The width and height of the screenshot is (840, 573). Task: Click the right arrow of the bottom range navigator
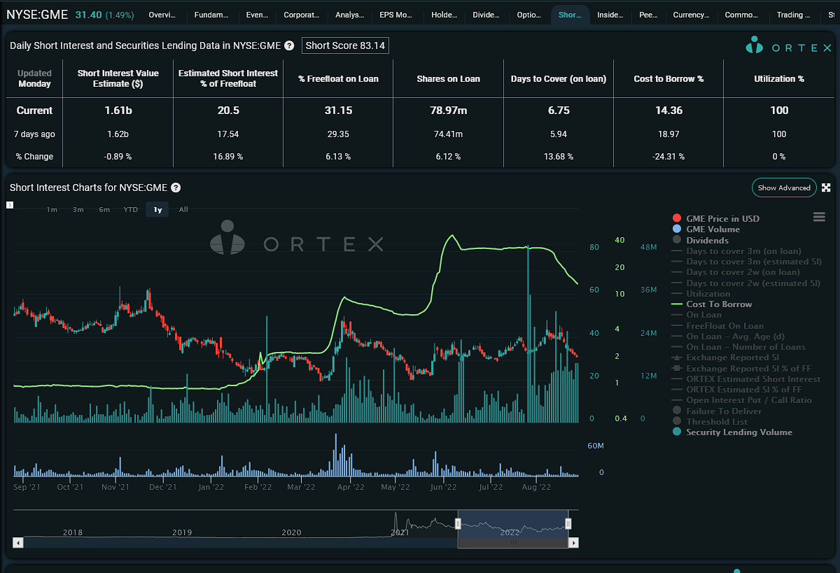(x=573, y=542)
